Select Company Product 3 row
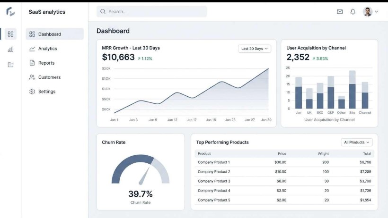Screen dimensions: 388x218 click(x=284, y=181)
